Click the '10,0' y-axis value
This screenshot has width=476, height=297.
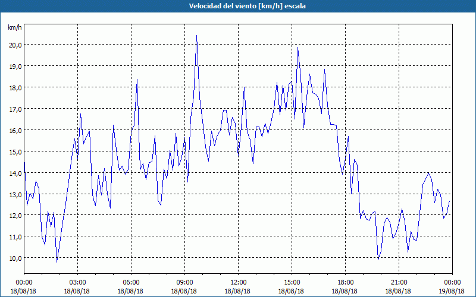pyautogui.click(x=15, y=258)
